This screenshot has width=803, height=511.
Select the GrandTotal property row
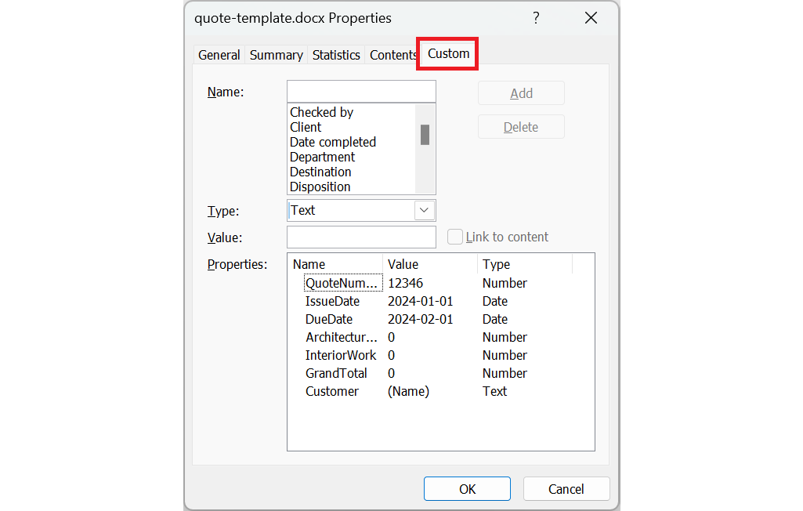[336, 373]
